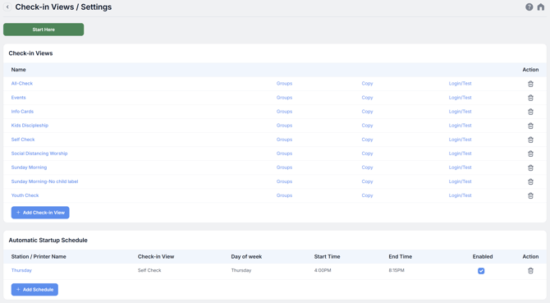The width and height of the screenshot is (550, 303).
Task: Open Groups for Sunday Morning-No child label
Action: 284,181
